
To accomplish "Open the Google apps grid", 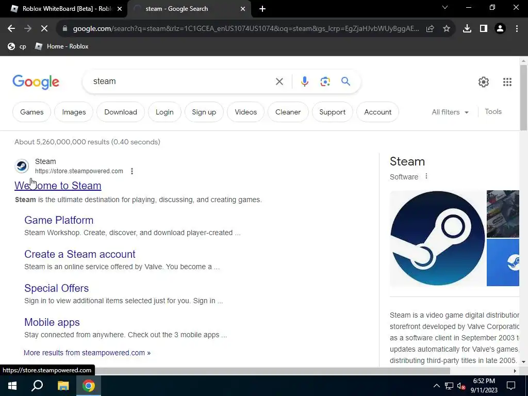I will 507,82.
